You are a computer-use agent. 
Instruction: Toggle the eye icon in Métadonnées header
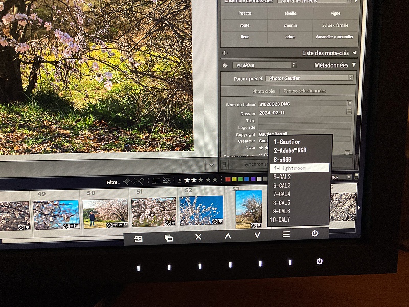[225, 65]
